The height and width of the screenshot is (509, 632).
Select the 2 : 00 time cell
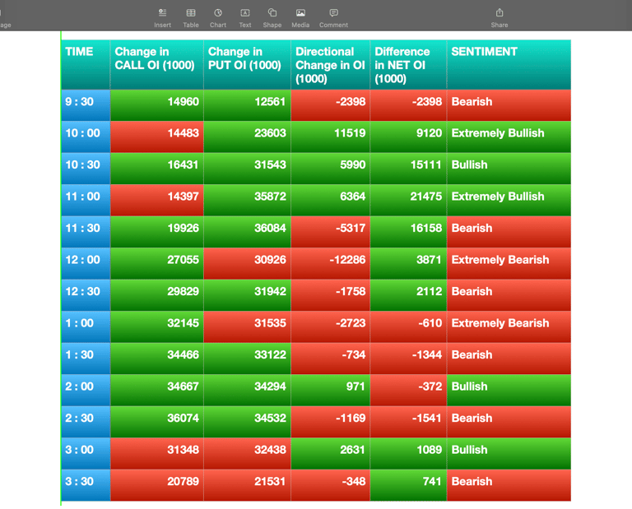click(x=86, y=390)
